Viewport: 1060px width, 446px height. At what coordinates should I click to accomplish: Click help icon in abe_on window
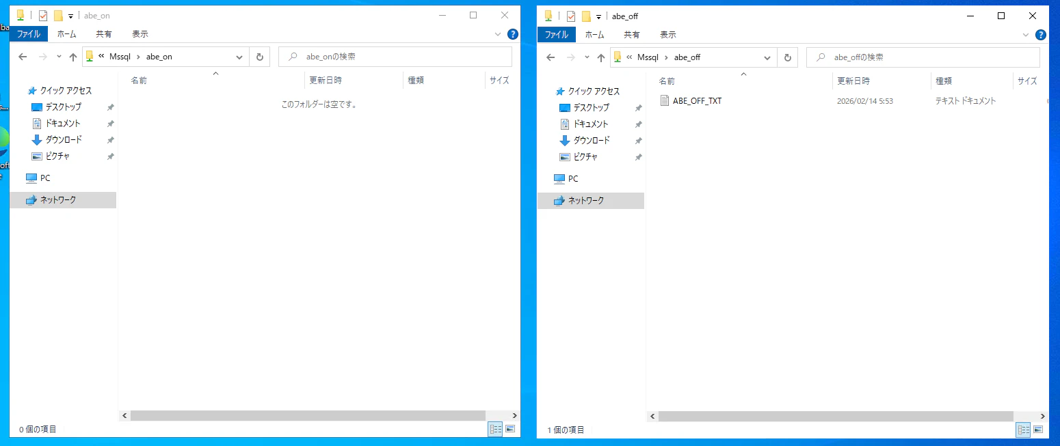point(513,34)
